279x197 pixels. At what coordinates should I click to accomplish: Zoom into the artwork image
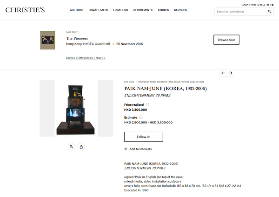point(71,147)
